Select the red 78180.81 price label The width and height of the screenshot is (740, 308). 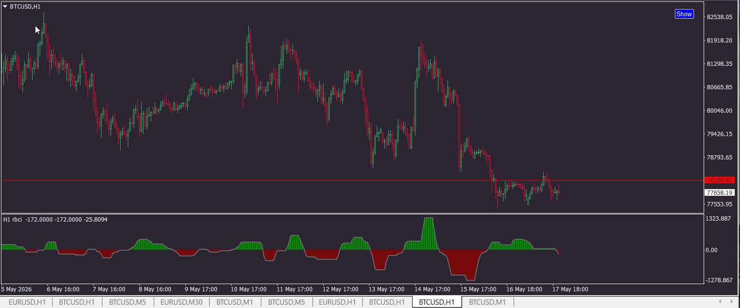pyautogui.click(x=719, y=180)
